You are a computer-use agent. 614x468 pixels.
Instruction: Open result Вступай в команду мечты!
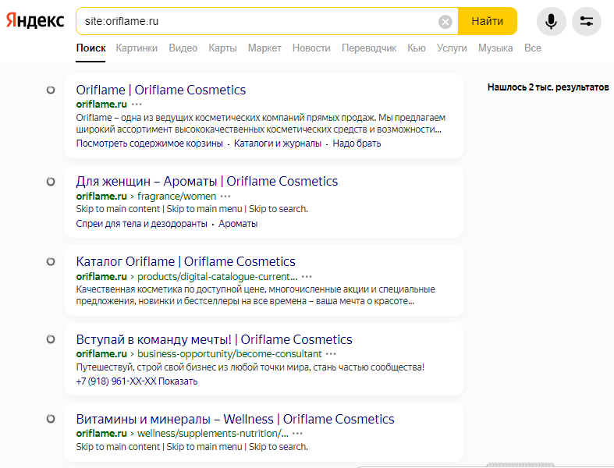click(214, 339)
